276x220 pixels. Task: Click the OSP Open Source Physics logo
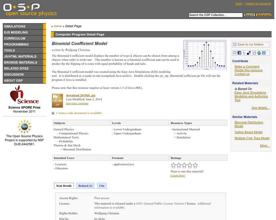(x=30, y=10)
